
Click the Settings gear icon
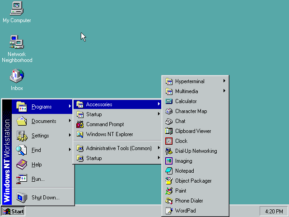[x=22, y=136]
